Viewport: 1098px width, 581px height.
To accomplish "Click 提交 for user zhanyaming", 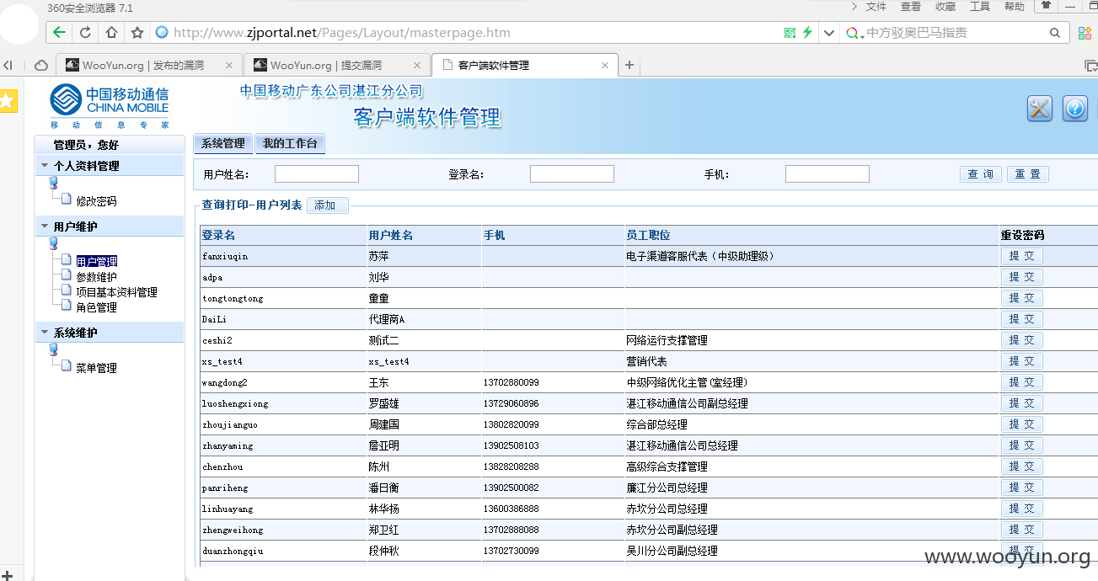I will point(1021,445).
